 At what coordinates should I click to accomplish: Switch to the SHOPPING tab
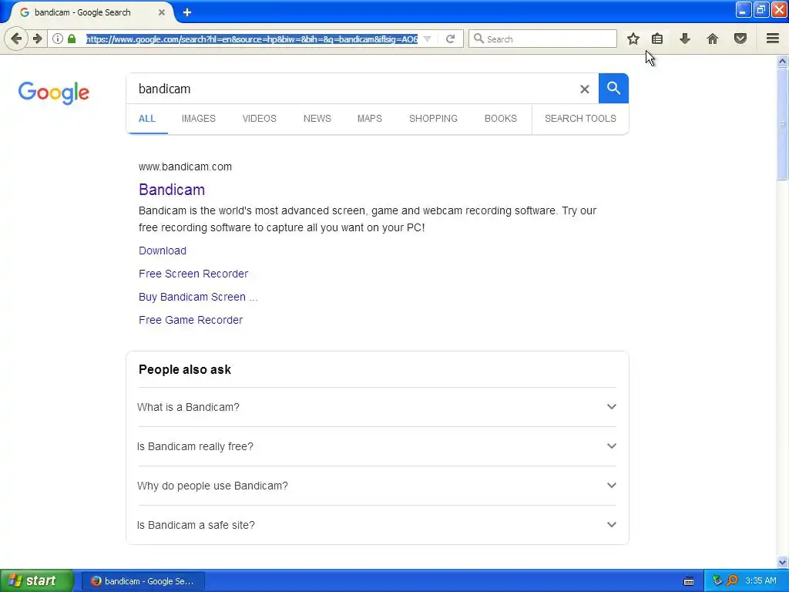pos(433,118)
